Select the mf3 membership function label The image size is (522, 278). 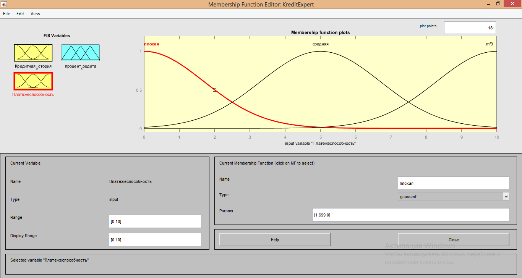489,44
